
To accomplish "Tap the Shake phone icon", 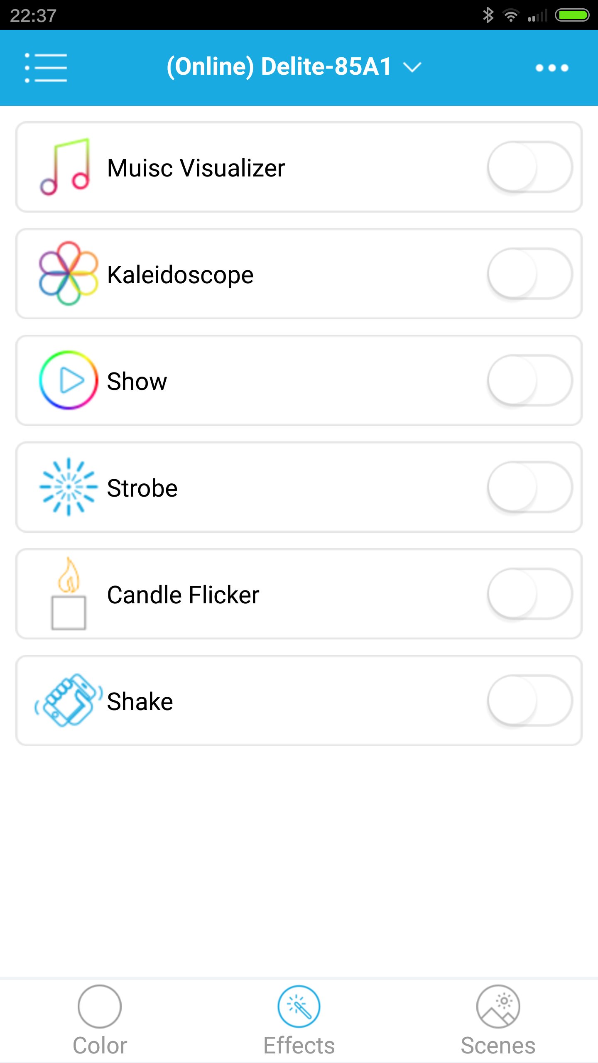I will pyautogui.click(x=69, y=701).
